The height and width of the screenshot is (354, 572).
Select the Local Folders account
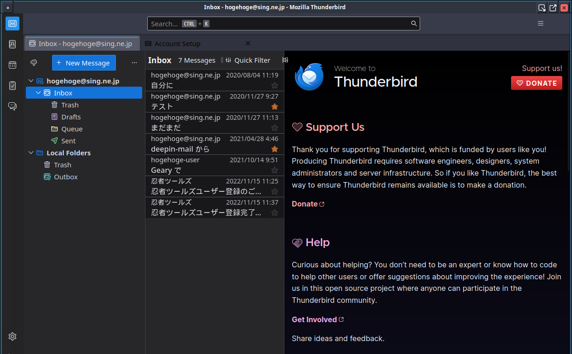coord(84,153)
